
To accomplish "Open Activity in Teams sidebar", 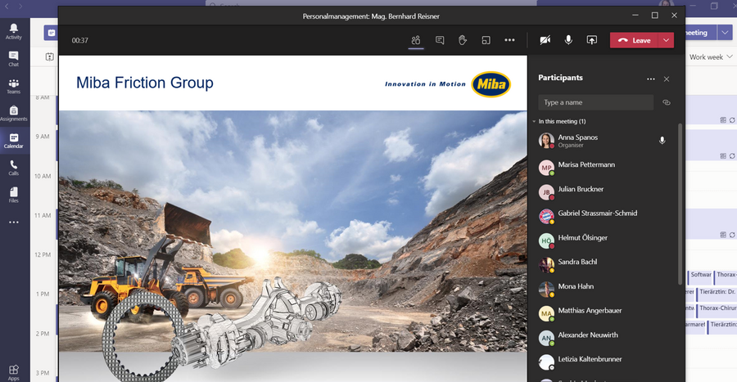I will [x=14, y=31].
